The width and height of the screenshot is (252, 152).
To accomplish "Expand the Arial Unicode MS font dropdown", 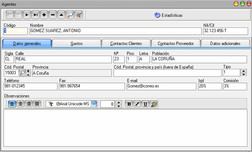I will coord(94,104).
